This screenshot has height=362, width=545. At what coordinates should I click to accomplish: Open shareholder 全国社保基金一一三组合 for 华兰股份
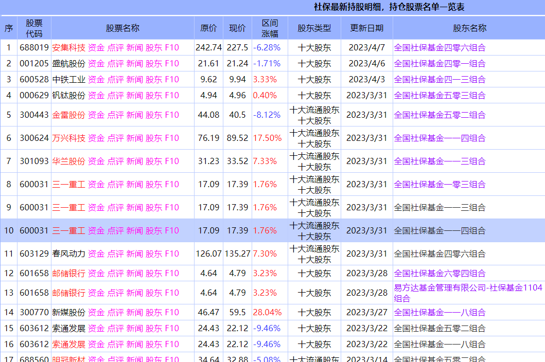tap(439, 161)
